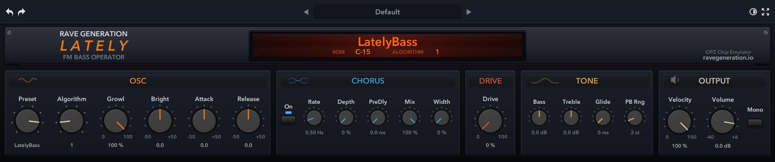The image size is (775, 162).
Task: Click the chorus Mix knob
Action: [410, 118]
